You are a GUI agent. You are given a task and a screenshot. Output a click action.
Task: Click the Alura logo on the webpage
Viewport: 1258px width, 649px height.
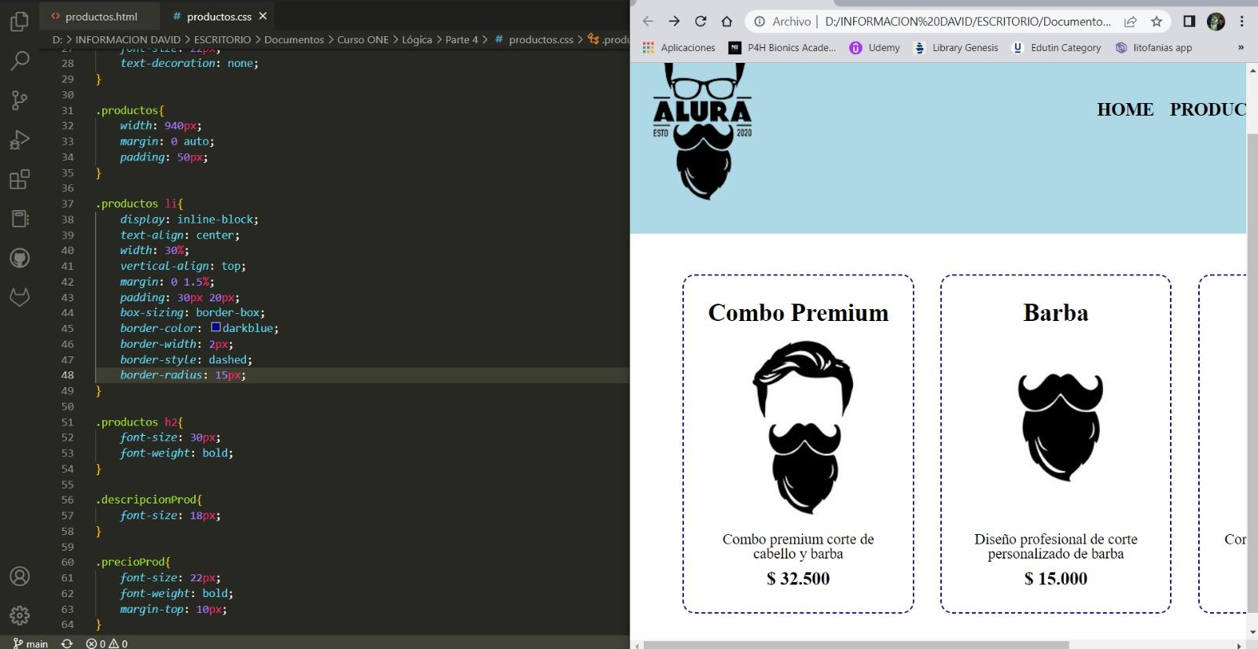(702, 131)
